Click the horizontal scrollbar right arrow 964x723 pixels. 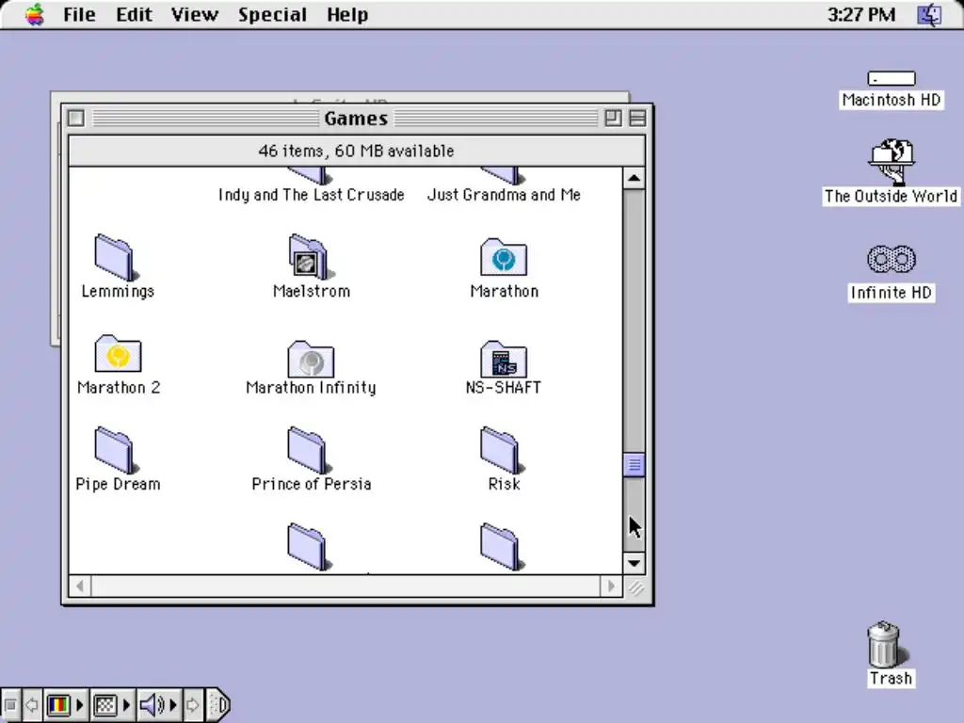(610, 586)
